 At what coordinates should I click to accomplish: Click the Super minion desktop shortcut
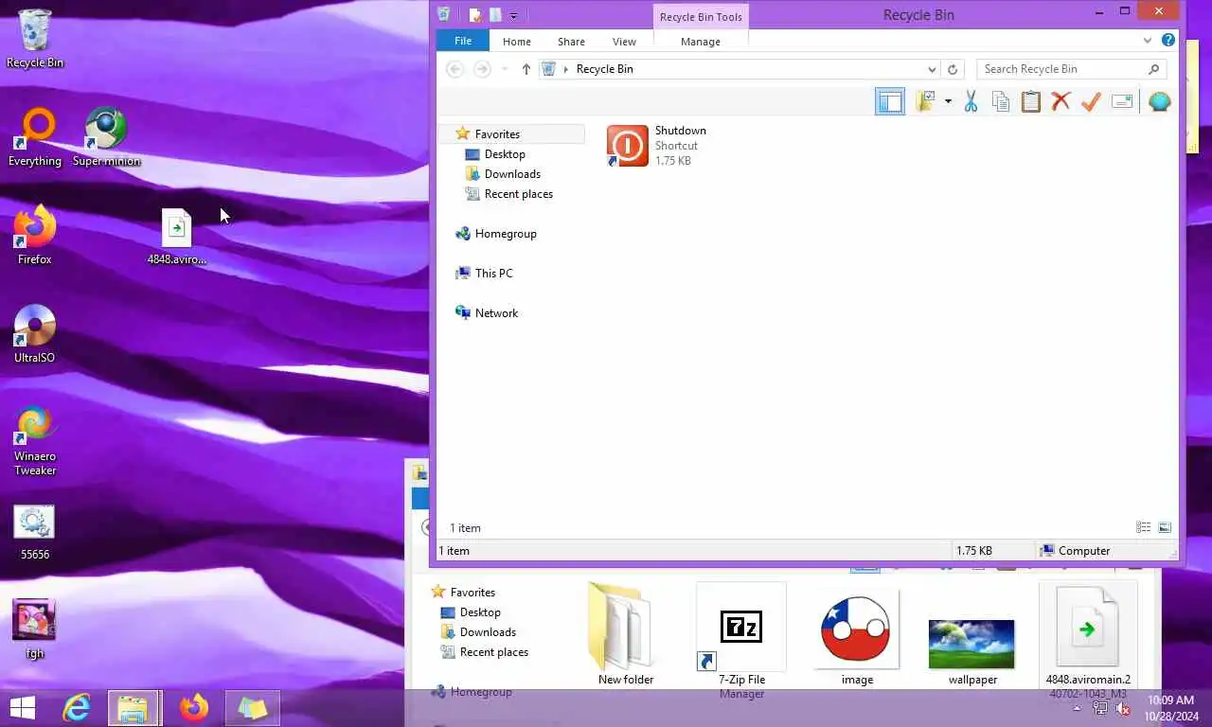(x=106, y=137)
